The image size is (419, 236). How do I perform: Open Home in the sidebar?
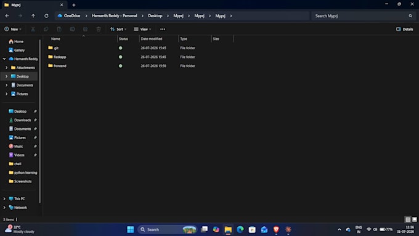pos(16,41)
